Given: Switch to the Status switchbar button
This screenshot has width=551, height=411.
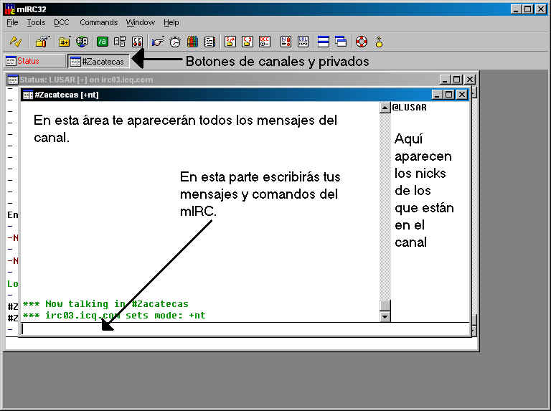Looking at the screenshot, I should coord(35,61).
